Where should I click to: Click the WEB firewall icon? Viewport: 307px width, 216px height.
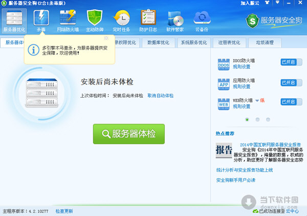224,104
